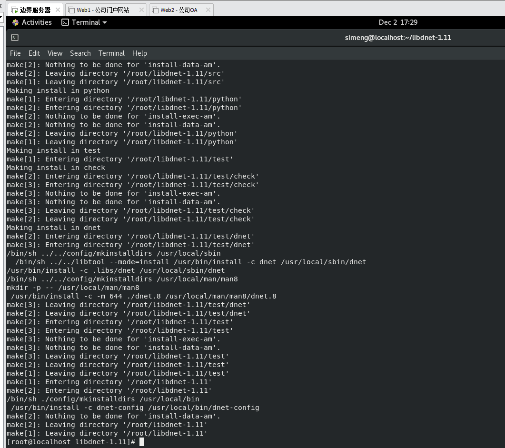
Task: Open the Activities overview
Action: pos(36,22)
